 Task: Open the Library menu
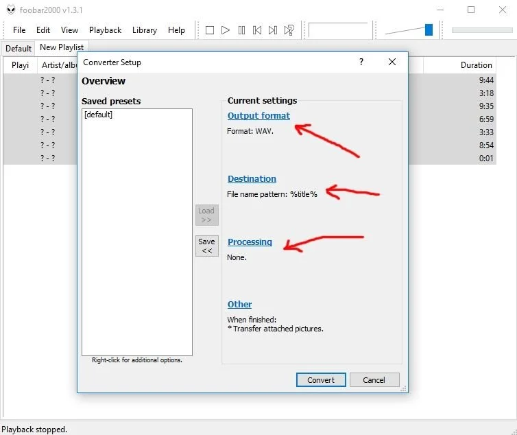pos(145,30)
